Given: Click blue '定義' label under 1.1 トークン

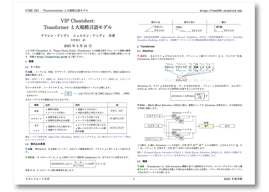Looking at the screenshot, I should pos(30,72).
